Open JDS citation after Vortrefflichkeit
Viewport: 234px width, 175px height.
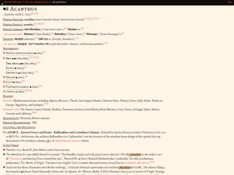click(x=41, y=86)
